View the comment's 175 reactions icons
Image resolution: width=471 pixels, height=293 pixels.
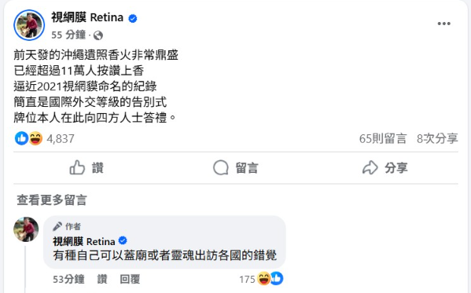261,279
